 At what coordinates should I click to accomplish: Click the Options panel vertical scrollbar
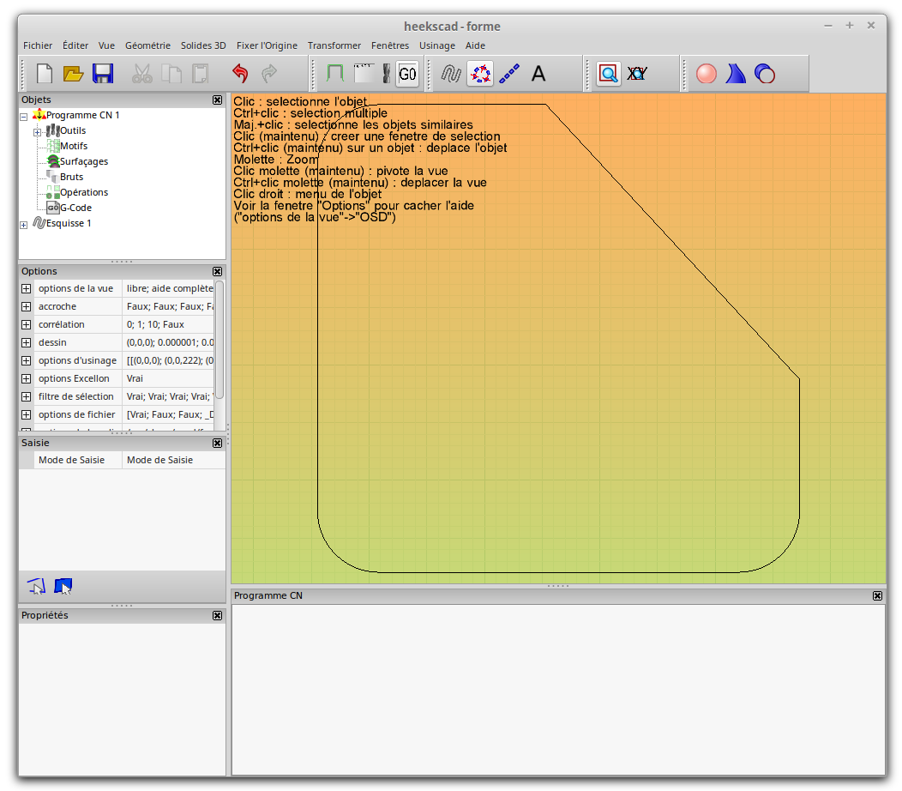pos(219,339)
